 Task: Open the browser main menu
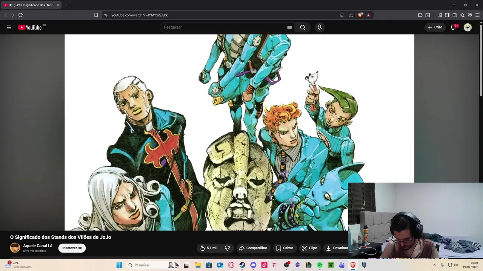pos(477,15)
